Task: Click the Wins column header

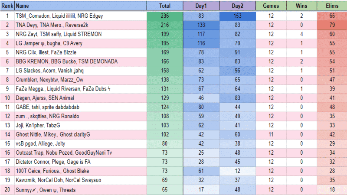Action: click(x=301, y=6)
